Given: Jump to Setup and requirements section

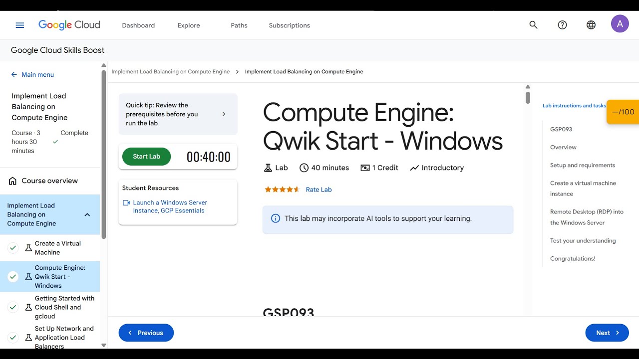Looking at the screenshot, I should [x=583, y=166].
